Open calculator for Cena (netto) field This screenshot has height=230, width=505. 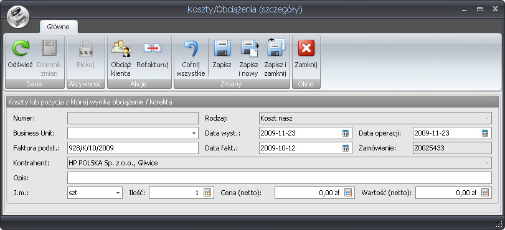pos(348,193)
